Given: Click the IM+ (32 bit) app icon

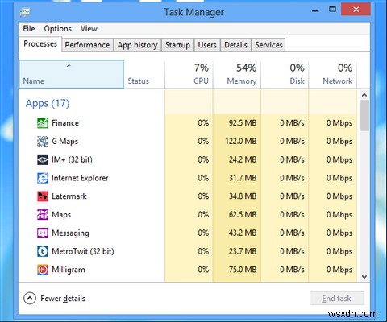Looking at the screenshot, I should pyautogui.click(x=43, y=159).
